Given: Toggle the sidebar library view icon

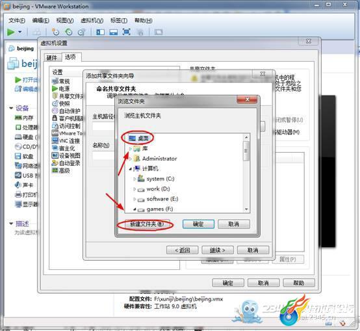Looking at the screenshot, I should (100, 32).
